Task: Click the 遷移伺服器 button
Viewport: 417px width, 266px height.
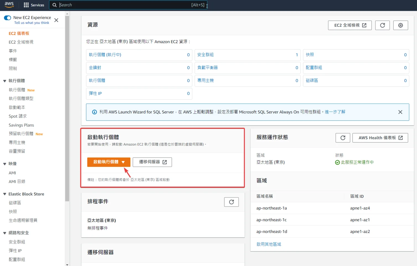Action: pyautogui.click(x=152, y=162)
